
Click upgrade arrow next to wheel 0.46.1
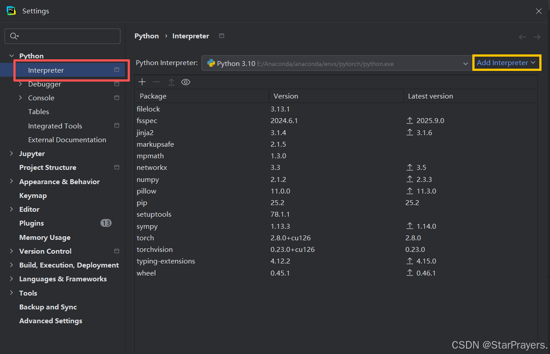410,273
